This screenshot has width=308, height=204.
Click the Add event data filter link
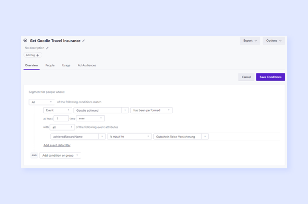click(x=57, y=145)
